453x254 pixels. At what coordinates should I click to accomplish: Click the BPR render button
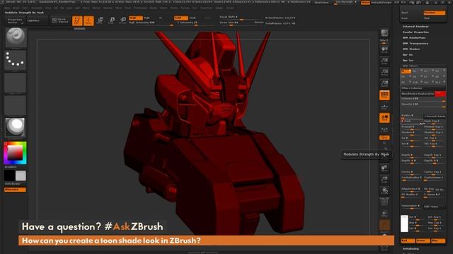[x=384, y=33]
